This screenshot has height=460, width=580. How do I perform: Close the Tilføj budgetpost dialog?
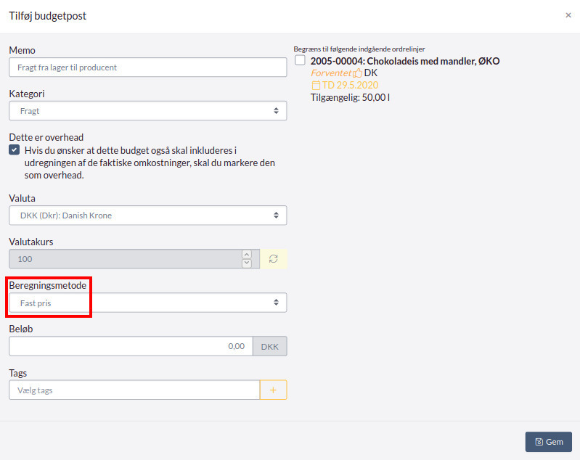coord(568,15)
